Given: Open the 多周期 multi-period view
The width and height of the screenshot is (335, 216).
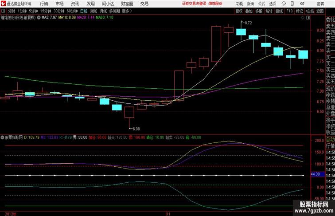Looking at the screenshot, I should [x=114, y=11].
